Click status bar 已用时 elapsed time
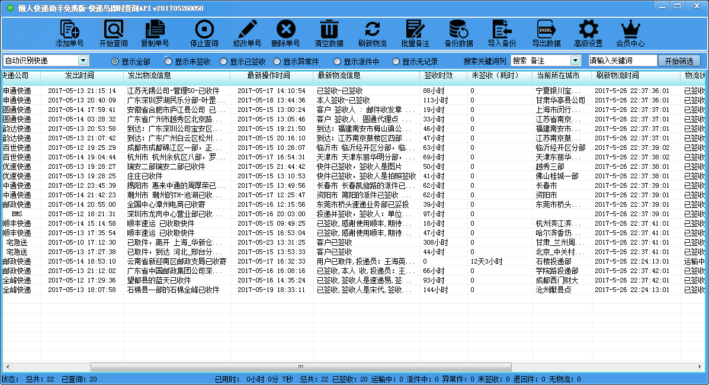Image resolution: width=709 pixels, height=385 pixels. coord(254,379)
